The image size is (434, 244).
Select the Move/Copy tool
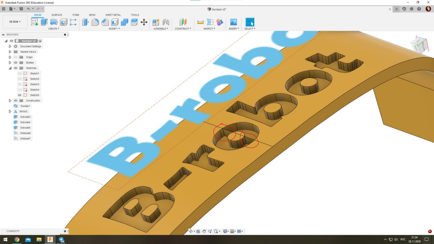coord(144,22)
